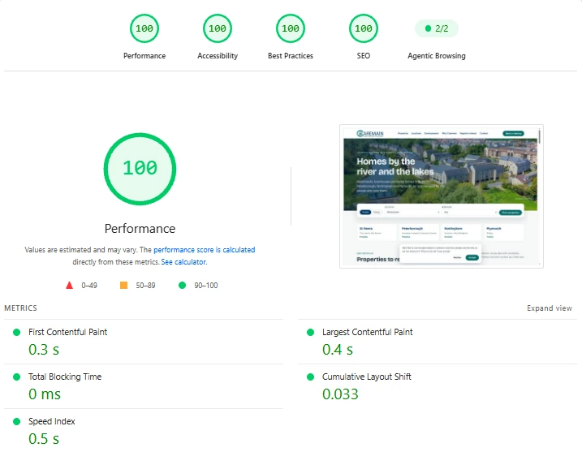Click the 0.5 s Speed Index value
582x452 pixels.
tap(44, 439)
